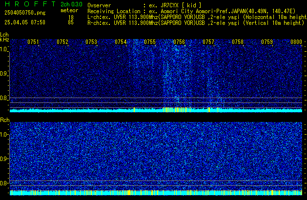The width and height of the screenshot is (307, 200).
Task: Click the kHz axis unit label
Action: tap(4, 40)
